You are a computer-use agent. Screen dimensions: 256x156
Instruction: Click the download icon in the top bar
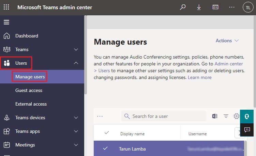(199, 7)
